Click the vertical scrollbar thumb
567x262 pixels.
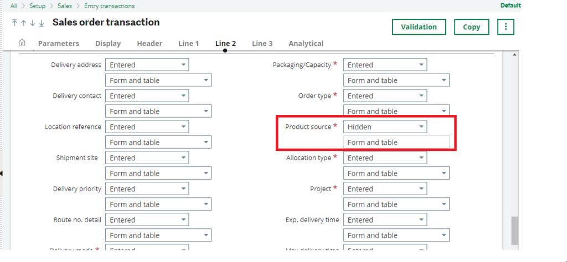(x=514, y=230)
